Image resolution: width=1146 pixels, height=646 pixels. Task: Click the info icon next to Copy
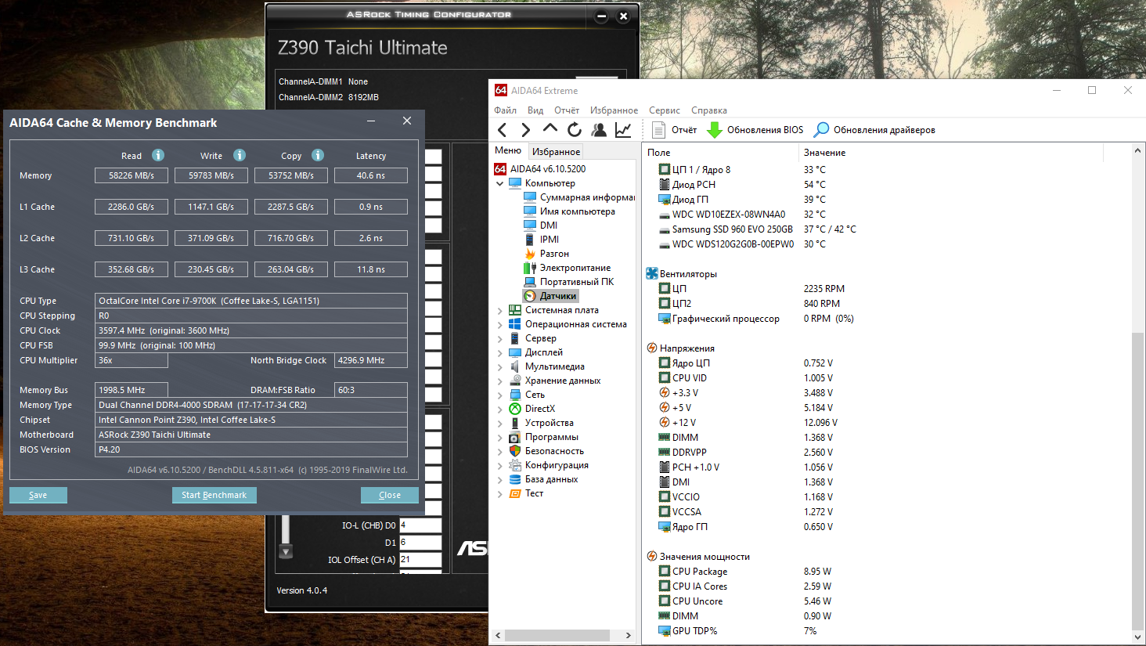[x=318, y=155]
